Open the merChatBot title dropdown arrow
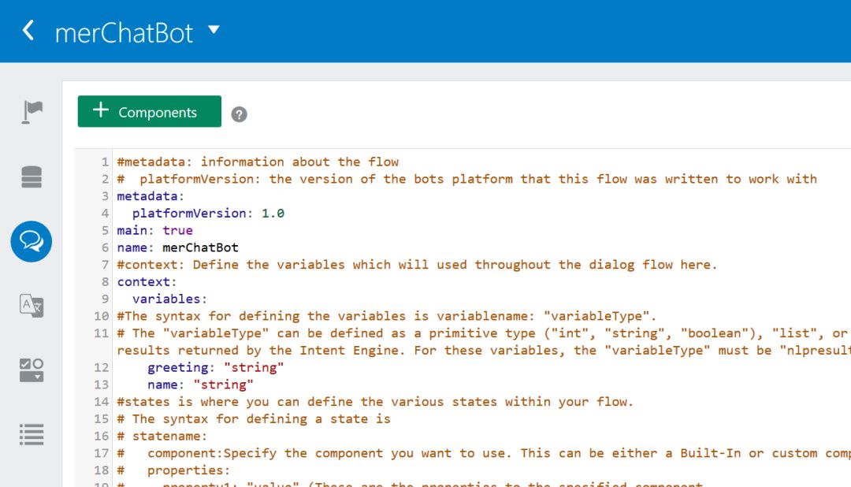 pyautogui.click(x=214, y=29)
